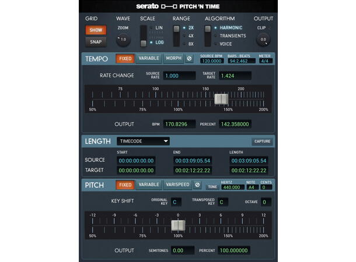The width and height of the screenshot is (356, 262).
Task: Click the range selector slider switch
Action: coord(176,36)
